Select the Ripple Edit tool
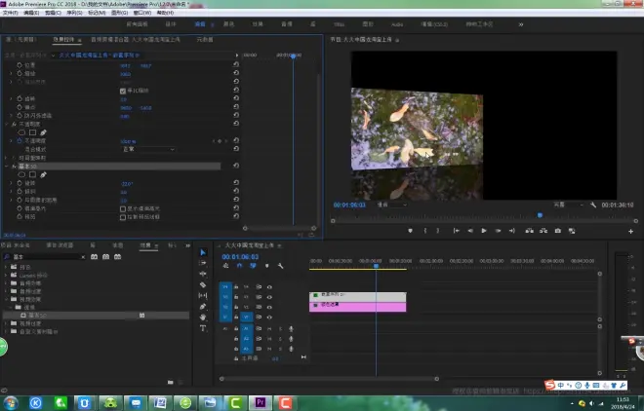Viewport: 644px width, 411px height. 203,274
